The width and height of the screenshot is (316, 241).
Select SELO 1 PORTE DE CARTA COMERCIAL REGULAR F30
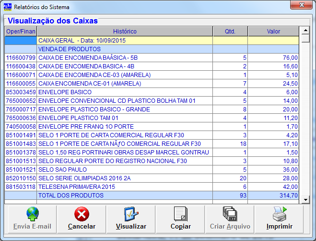point(152,135)
